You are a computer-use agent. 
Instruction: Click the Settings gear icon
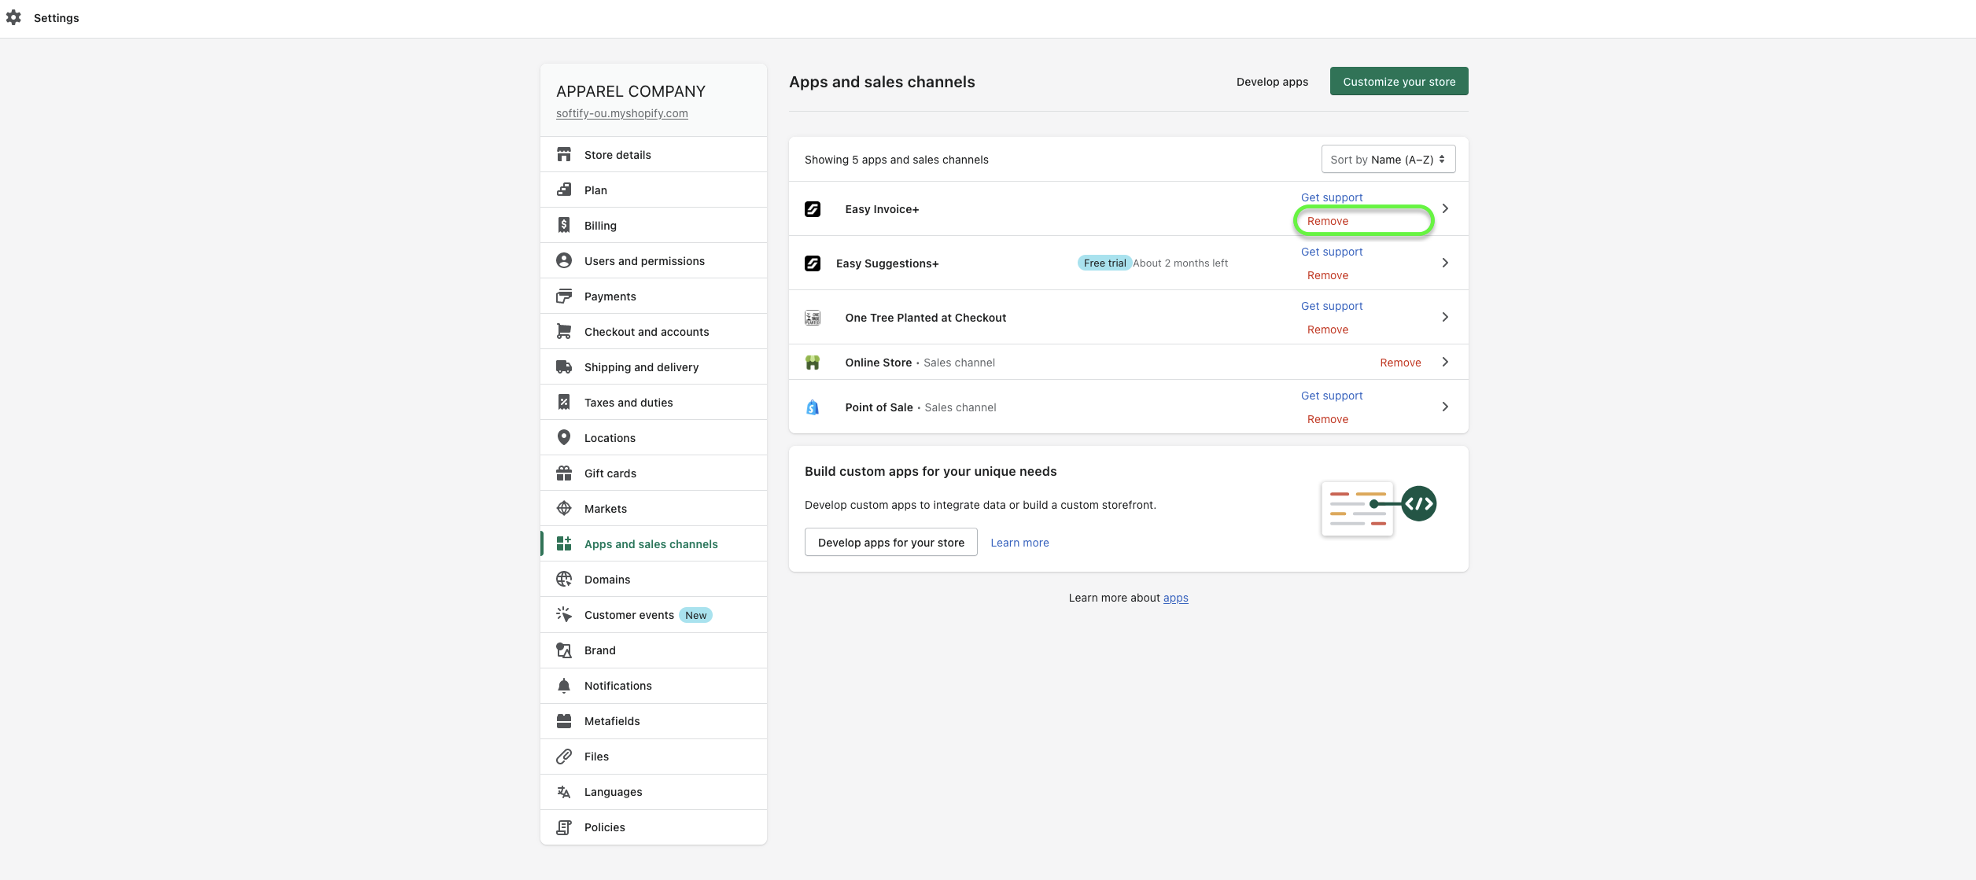[13, 17]
